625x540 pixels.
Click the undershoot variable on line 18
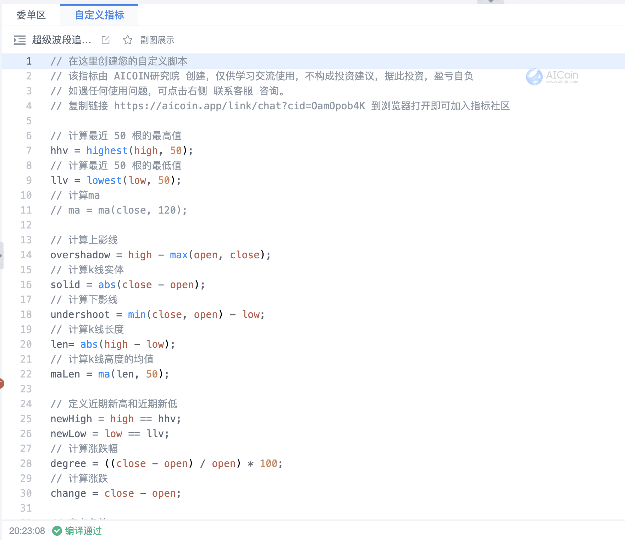pyautogui.click(x=80, y=314)
